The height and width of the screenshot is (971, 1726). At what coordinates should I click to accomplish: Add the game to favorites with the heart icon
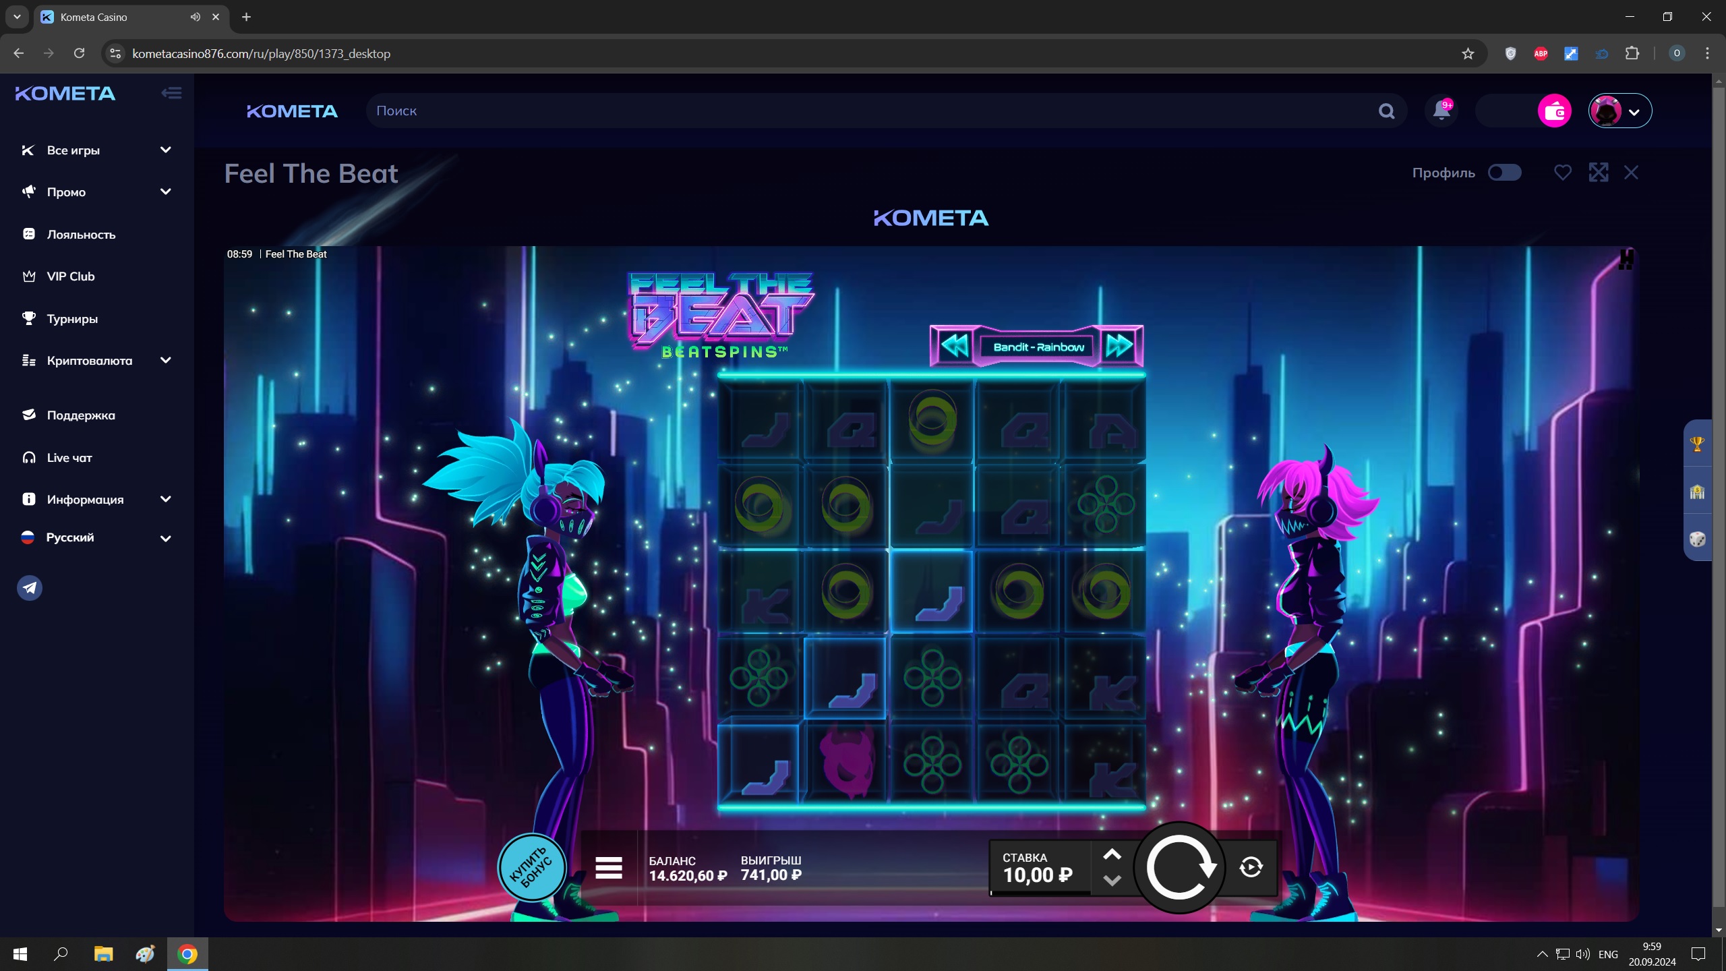click(1562, 173)
